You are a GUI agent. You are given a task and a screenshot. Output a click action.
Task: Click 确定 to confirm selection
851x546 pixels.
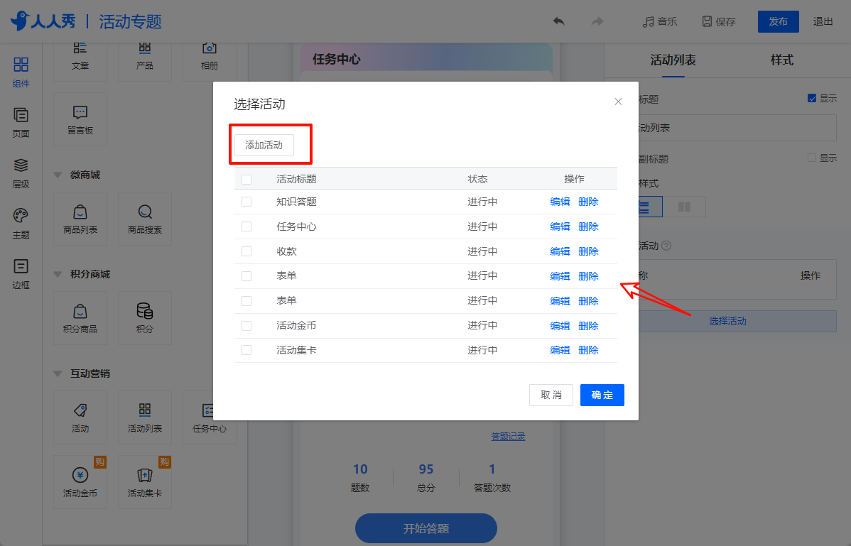click(602, 395)
